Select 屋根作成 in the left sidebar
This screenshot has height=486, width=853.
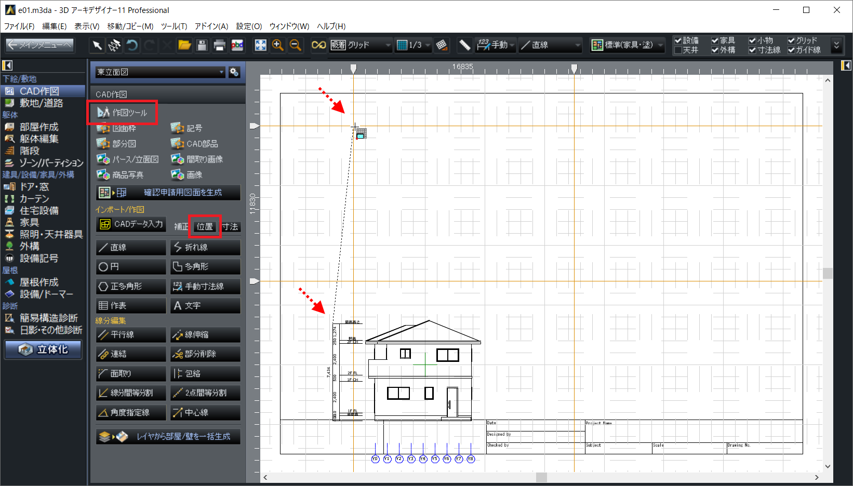coord(39,282)
